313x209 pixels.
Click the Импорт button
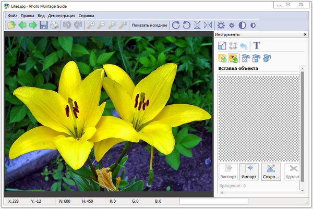pyautogui.click(x=249, y=171)
